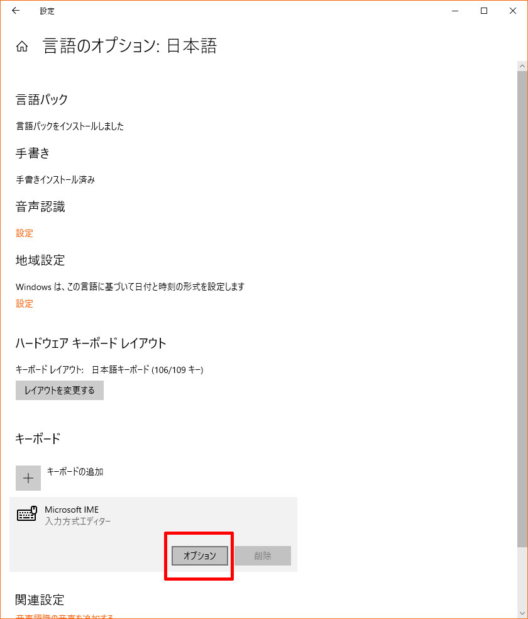
Task: Open Microsoft IME オプション button
Action: point(200,556)
